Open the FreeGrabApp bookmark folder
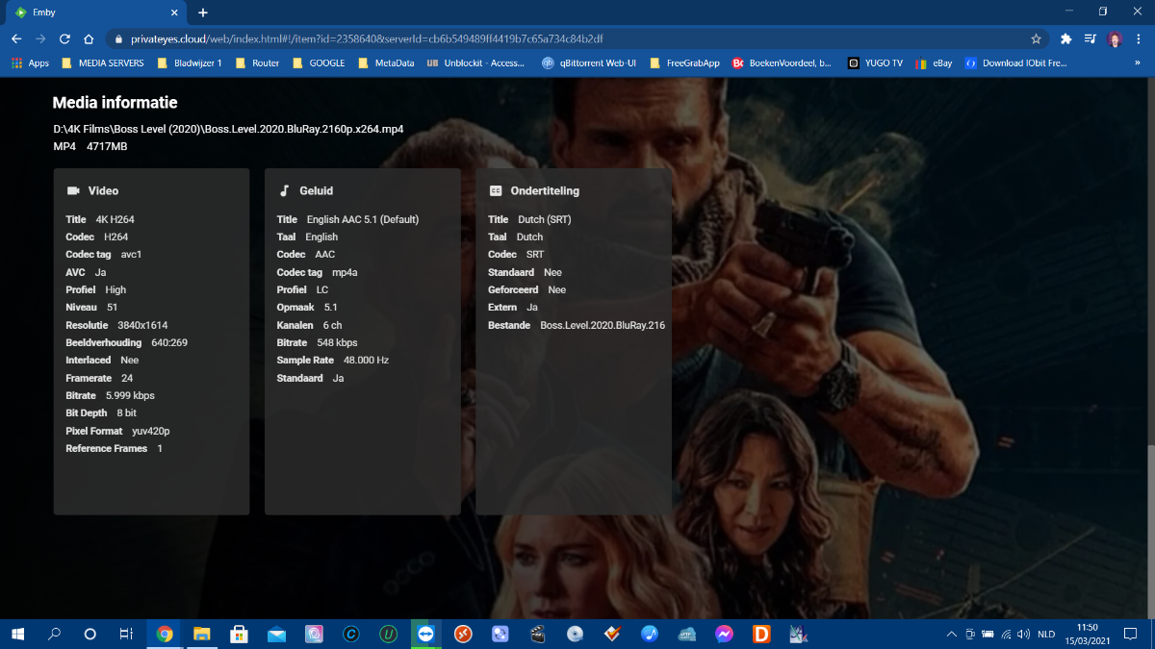 (685, 63)
